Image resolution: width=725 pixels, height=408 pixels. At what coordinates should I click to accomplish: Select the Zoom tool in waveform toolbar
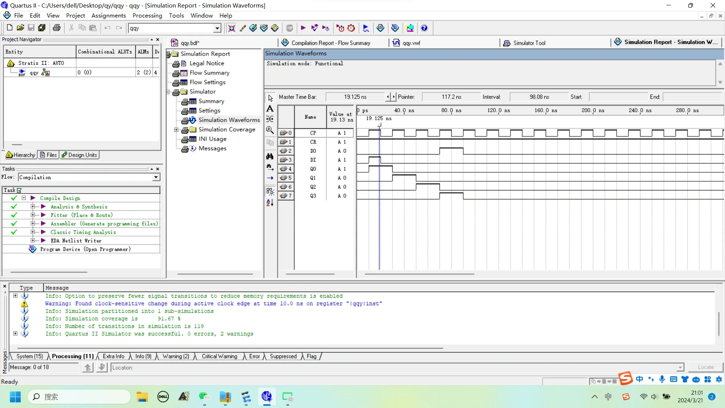[x=270, y=130]
